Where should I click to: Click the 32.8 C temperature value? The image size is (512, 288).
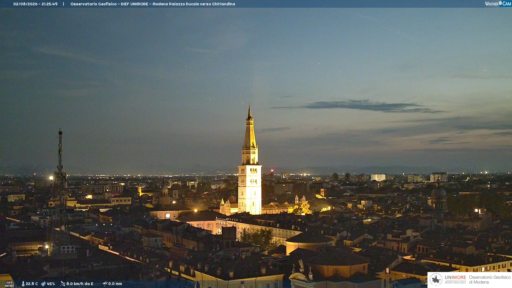point(32,284)
